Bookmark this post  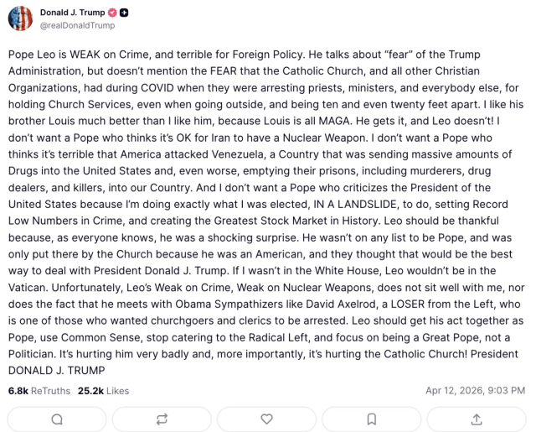click(x=372, y=419)
